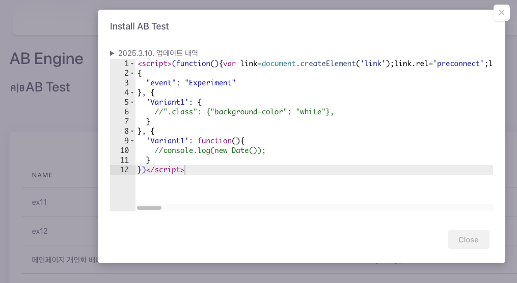Click the Install AB Test dialog title
The image size is (517, 283).
[139, 26]
